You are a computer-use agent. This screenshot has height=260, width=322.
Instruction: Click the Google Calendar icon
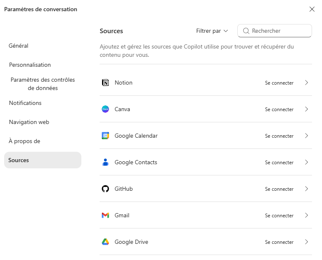point(105,136)
